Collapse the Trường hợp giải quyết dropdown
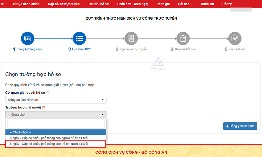The width and height of the screenshot is (262, 157). (x=56, y=115)
